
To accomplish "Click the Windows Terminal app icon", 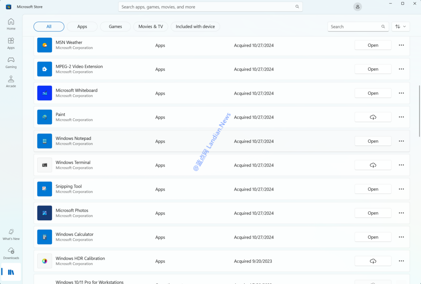I will pos(44,165).
